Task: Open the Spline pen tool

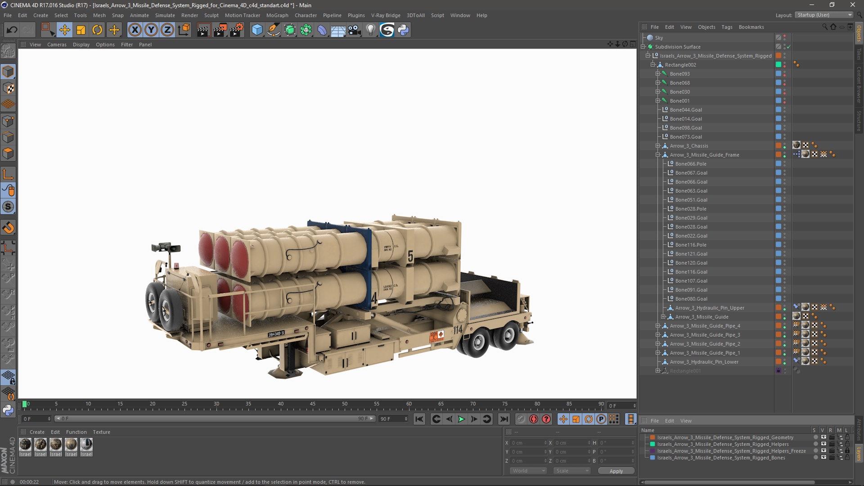Action: [x=273, y=30]
